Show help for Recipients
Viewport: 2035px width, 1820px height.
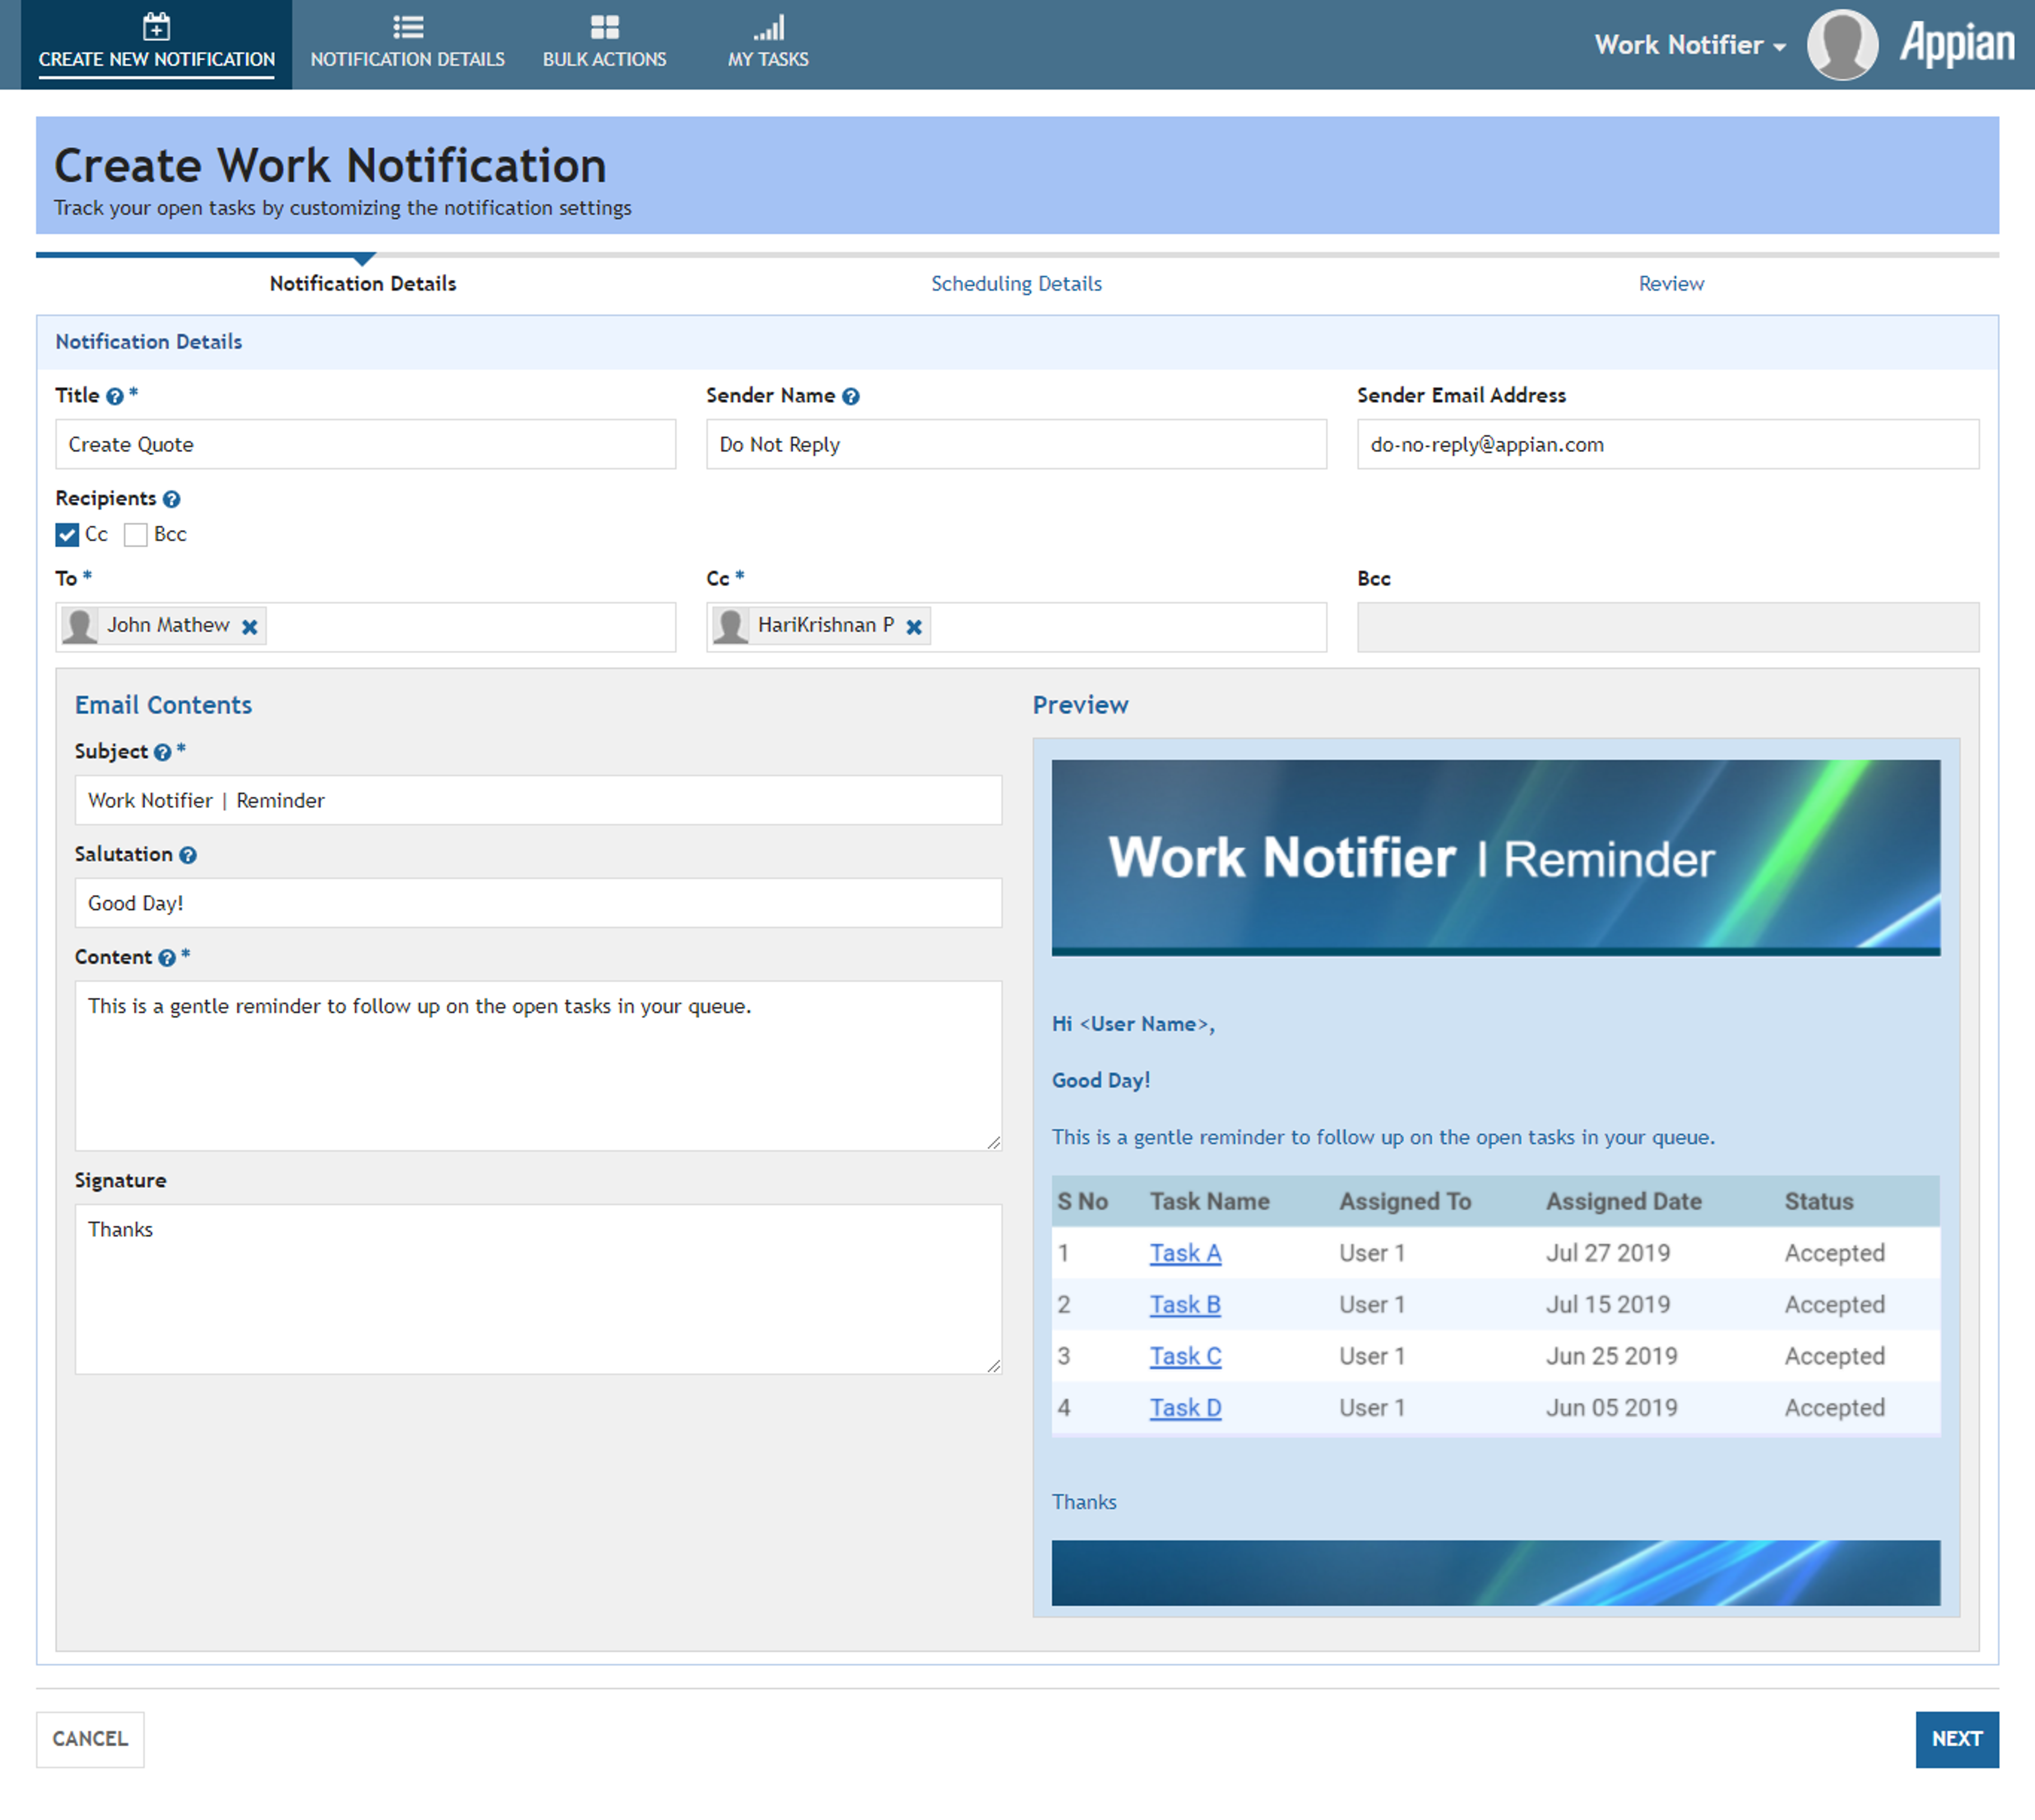pos(172,499)
